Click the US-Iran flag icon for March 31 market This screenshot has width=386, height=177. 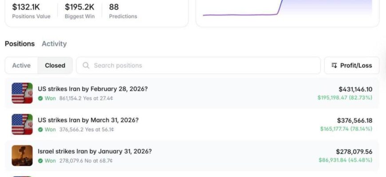(x=22, y=124)
